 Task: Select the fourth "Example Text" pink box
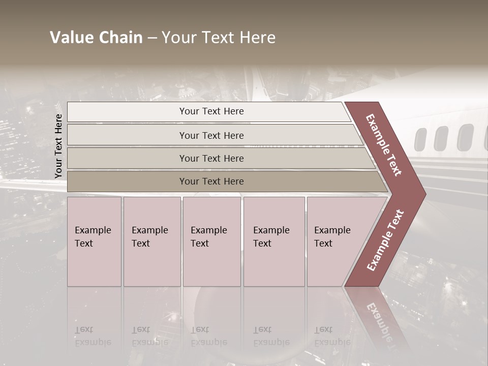click(274, 241)
